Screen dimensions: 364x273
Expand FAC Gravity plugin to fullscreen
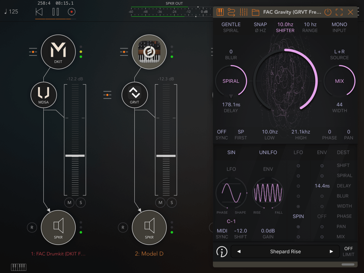[x=339, y=12]
